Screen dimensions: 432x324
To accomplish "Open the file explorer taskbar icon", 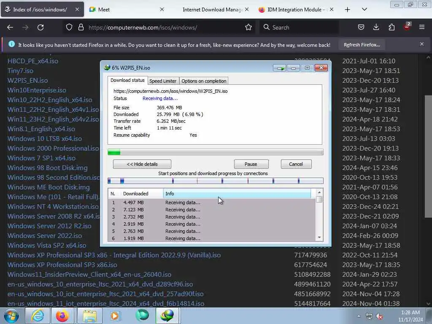I will point(90,316).
